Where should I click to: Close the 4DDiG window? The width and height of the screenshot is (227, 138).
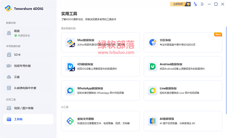pyautogui.click(x=223, y=4)
